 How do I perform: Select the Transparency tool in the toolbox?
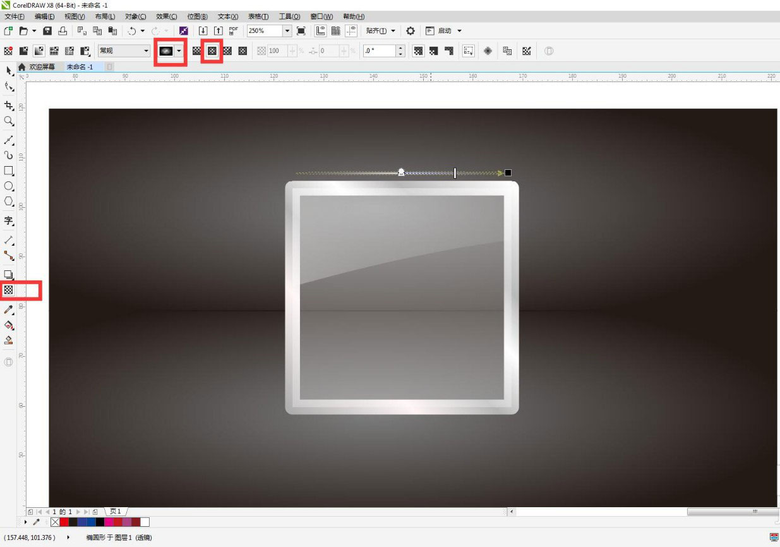tap(9, 290)
